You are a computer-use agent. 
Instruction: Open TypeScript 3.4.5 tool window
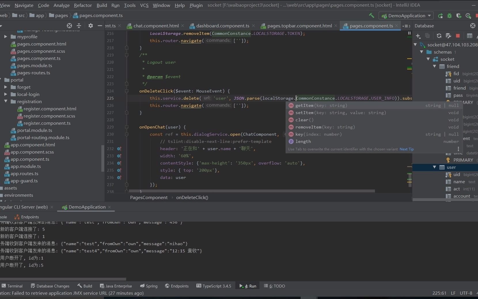(214, 286)
